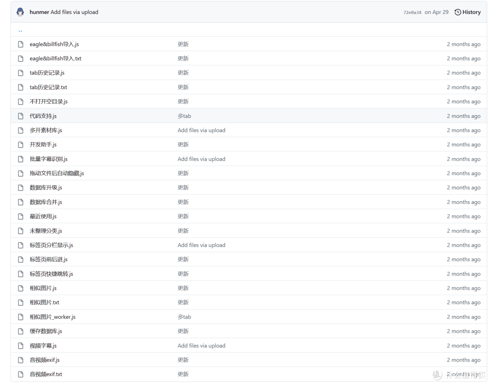Screen dimensions: 490x385
Task: Open 多tab commit message for 代码支持.js
Action: (x=184, y=116)
